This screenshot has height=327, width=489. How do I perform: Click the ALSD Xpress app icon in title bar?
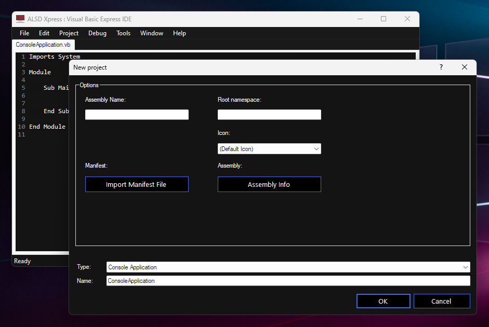click(20, 19)
